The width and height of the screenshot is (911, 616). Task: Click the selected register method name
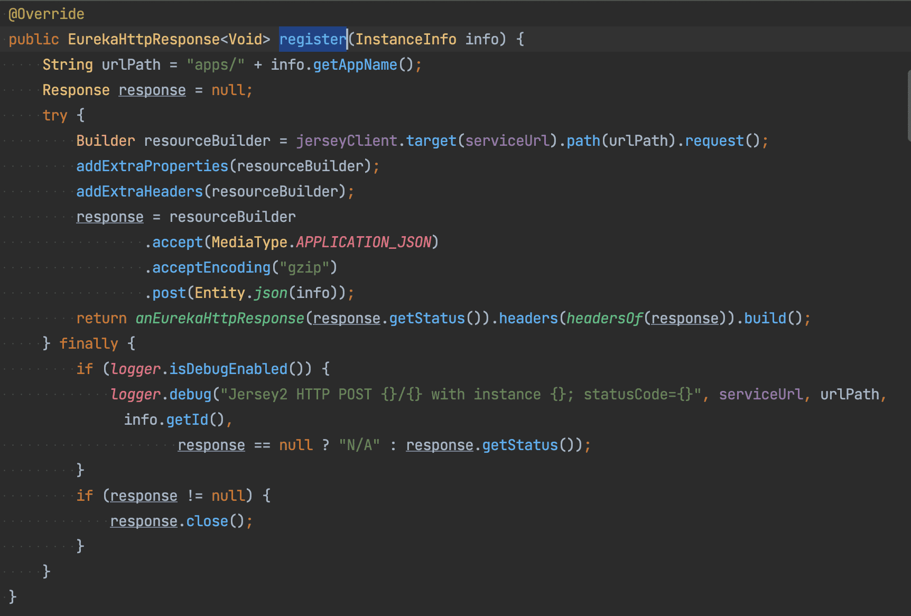(313, 39)
